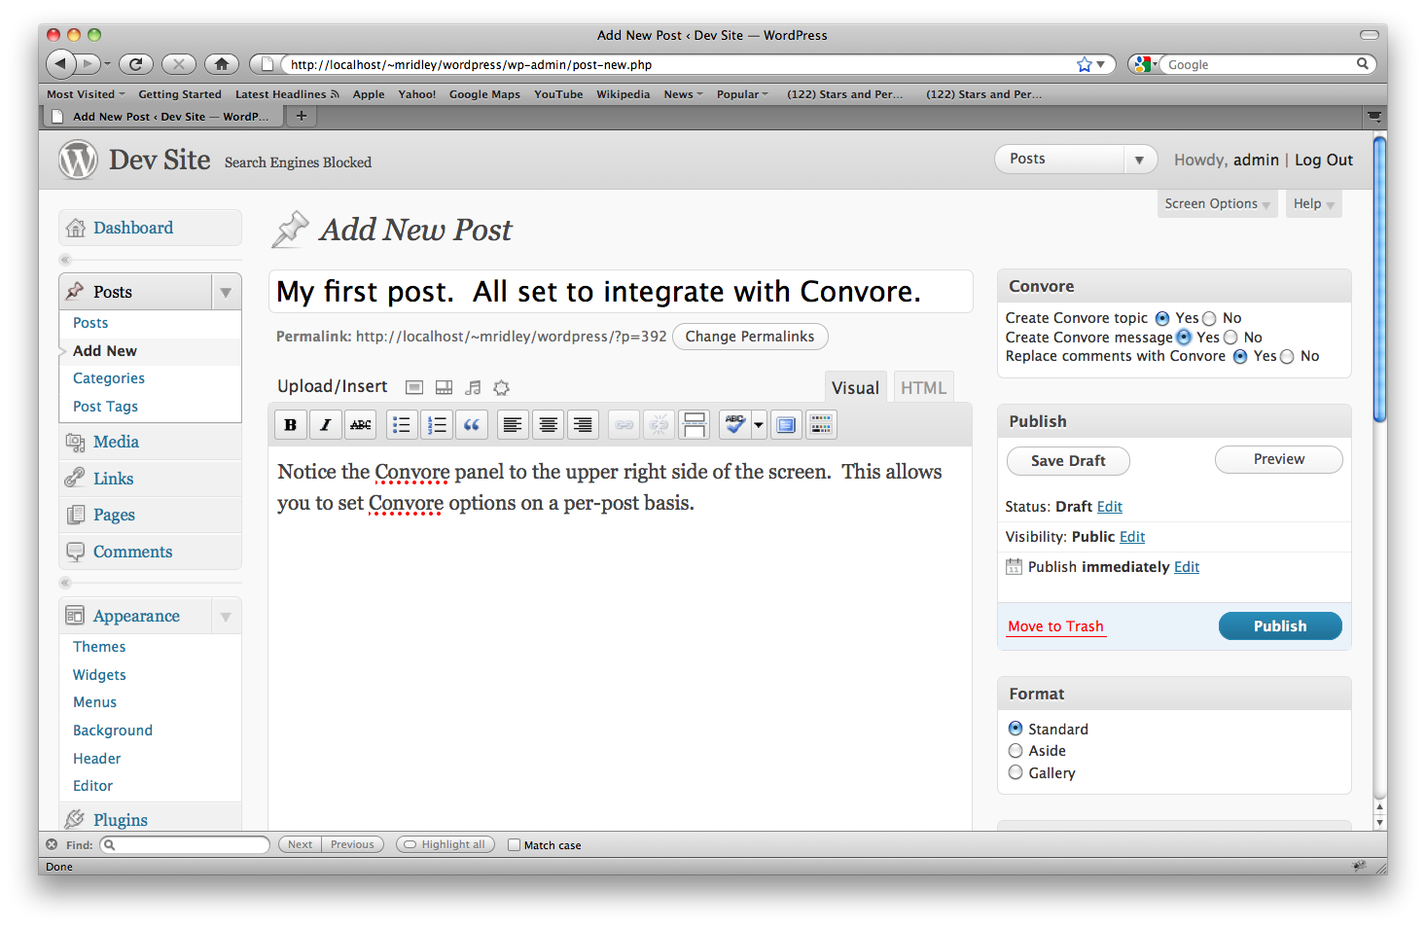The height and width of the screenshot is (928, 1426).
Task: Go back with the browser back arrow
Action: (x=61, y=64)
